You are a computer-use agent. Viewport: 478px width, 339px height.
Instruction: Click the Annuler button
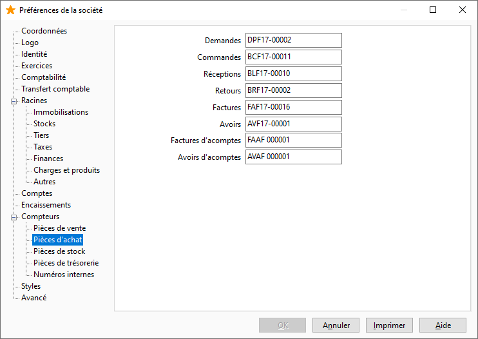pyautogui.click(x=336, y=325)
